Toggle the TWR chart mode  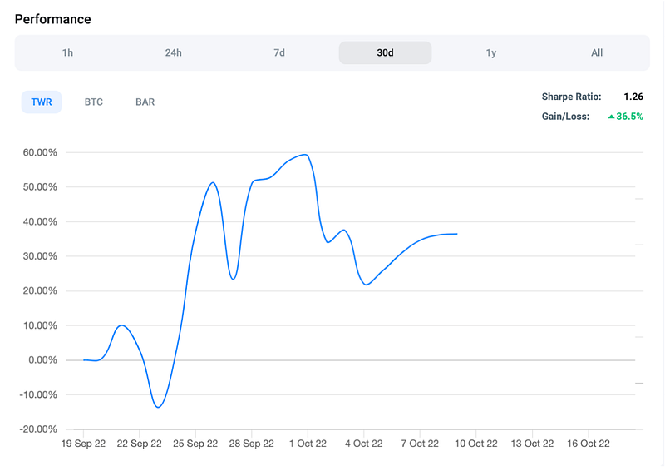[42, 102]
